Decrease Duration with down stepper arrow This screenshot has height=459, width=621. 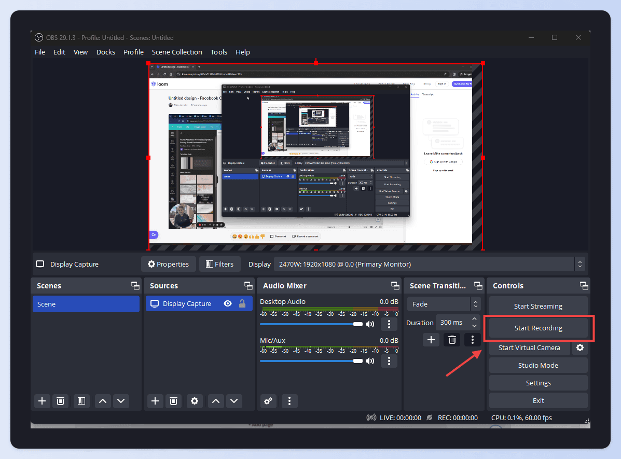pos(475,326)
